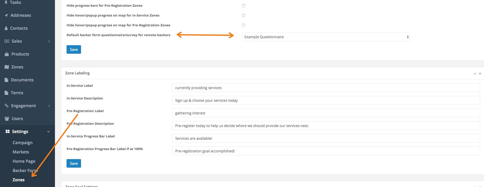
Task: Open the Example Questionnaire dropdown
Action: (x=326, y=37)
